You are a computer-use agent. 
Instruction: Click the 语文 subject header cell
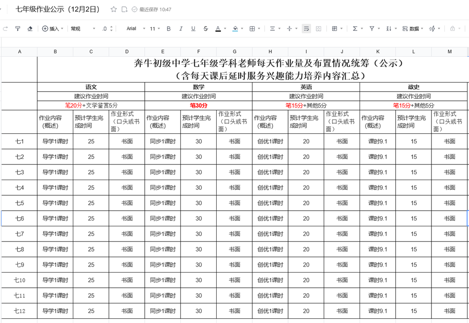[x=91, y=87]
